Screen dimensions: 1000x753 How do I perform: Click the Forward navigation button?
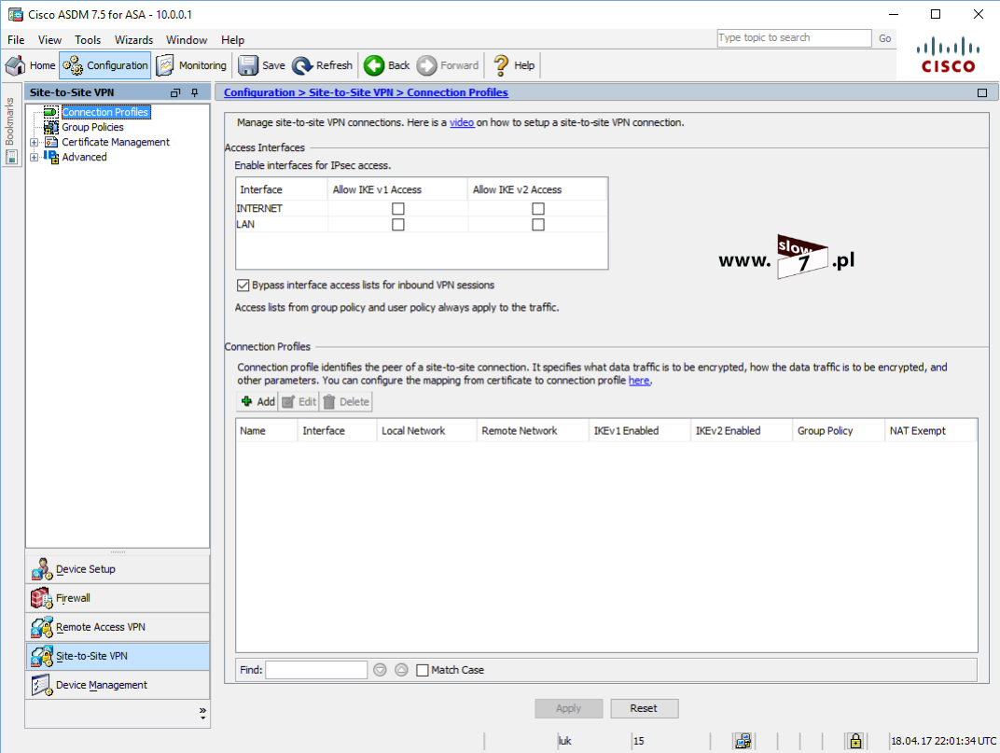point(448,65)
